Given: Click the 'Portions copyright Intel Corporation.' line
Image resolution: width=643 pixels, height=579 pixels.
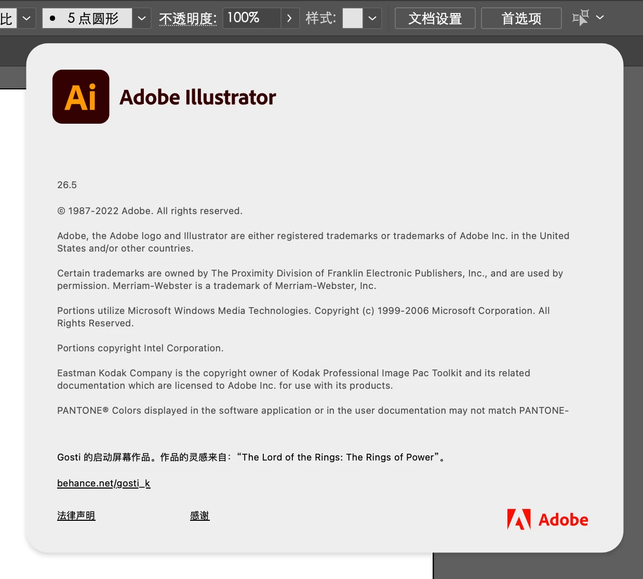Looking at the screenshot, I should [140, 348].
